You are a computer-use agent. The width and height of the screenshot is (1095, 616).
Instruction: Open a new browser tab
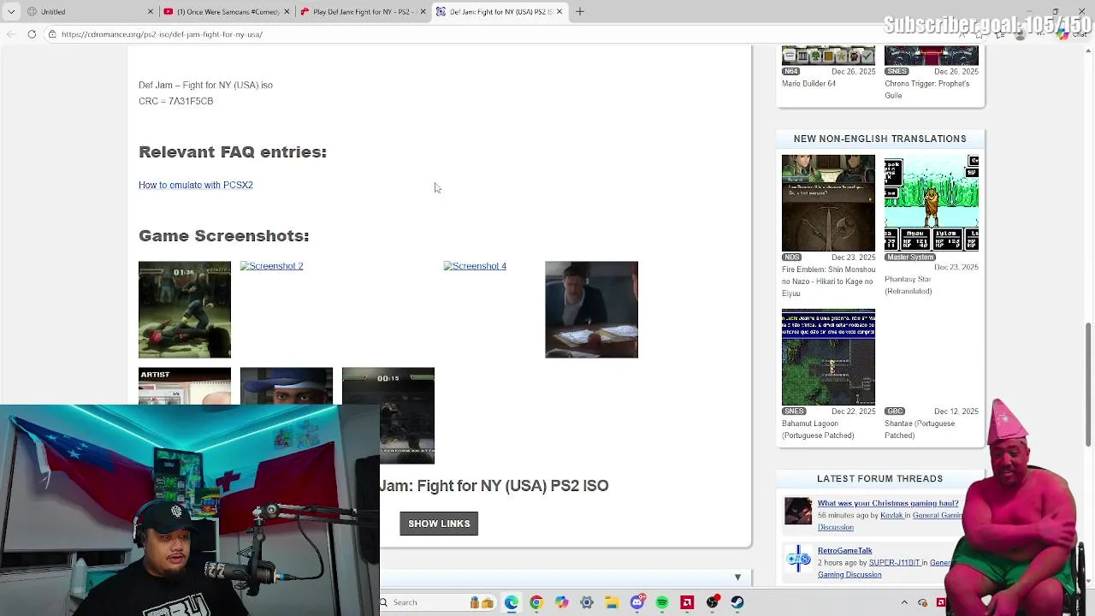(x=580, y=11)
